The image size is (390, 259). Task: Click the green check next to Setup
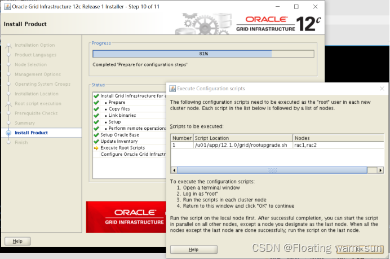[96, 122]
